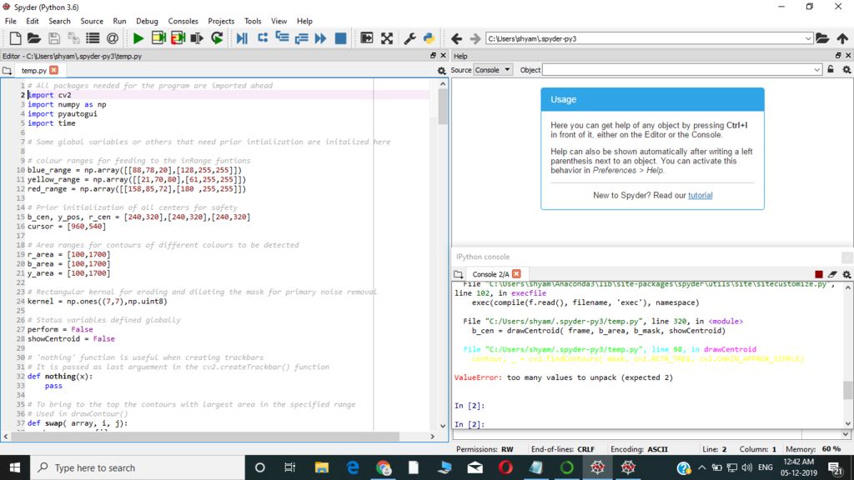Expand the working directory path dropdown
This screenshot has width=854, height=480.
pyautogui.click(x=808, y=38)
